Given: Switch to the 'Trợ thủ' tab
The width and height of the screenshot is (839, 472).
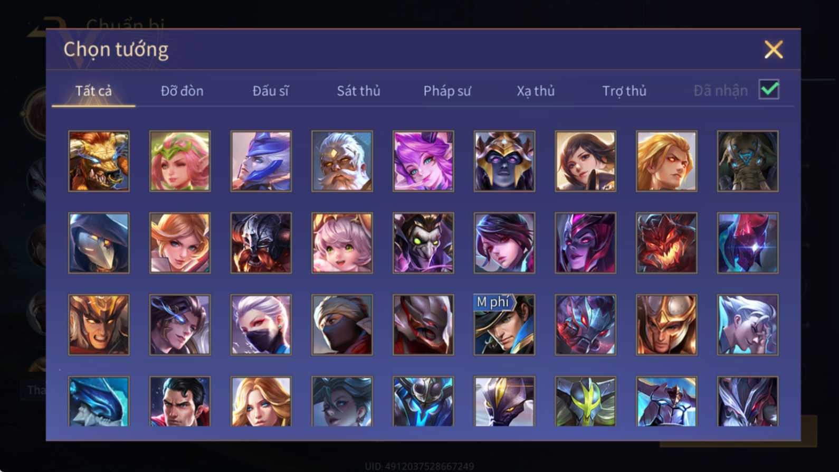Looking at the screenshot, I should 624,91.
